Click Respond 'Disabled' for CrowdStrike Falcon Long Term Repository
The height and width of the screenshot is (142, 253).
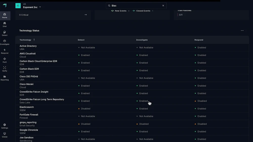(x=201, y=101)
